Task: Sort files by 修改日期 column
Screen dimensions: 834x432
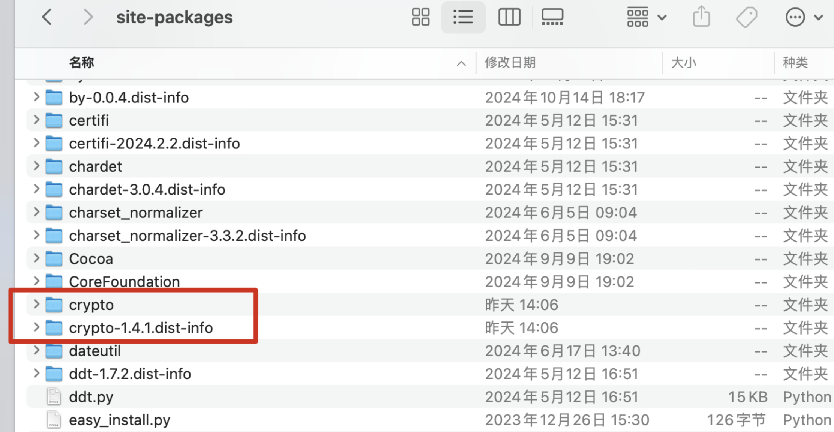Action: click(x=510, y=62)
